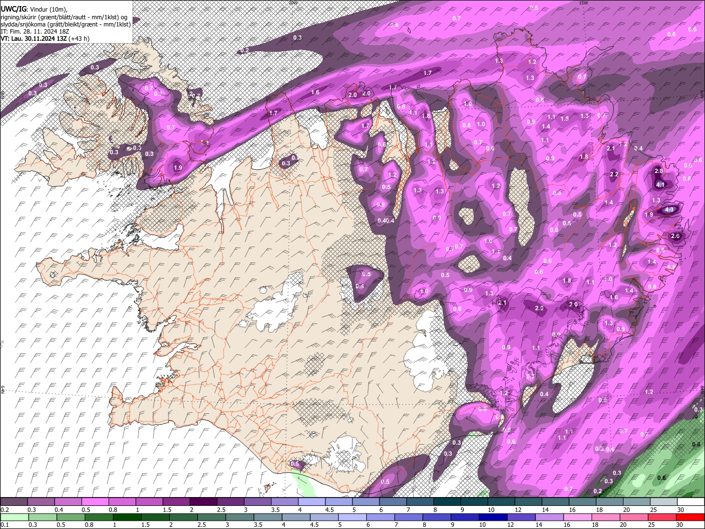Select the "2.6" precipitation value on the map
The height and width of the screenshot is (529, 705).
(676, 236)
